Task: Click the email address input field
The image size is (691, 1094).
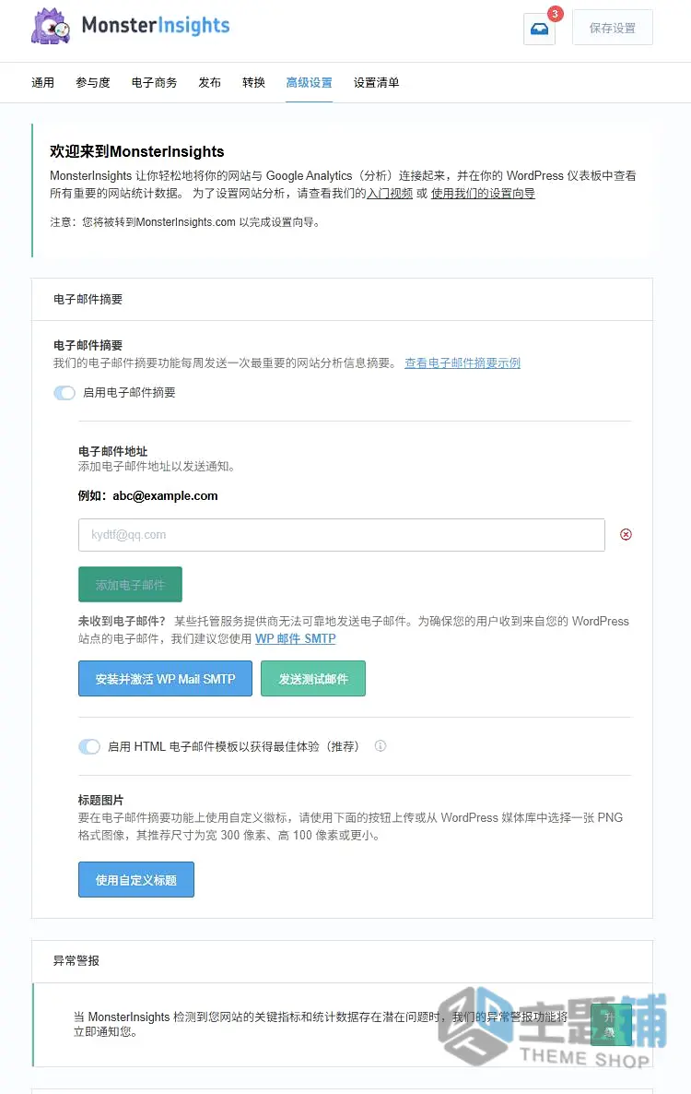Action: (x=341, y=535)
